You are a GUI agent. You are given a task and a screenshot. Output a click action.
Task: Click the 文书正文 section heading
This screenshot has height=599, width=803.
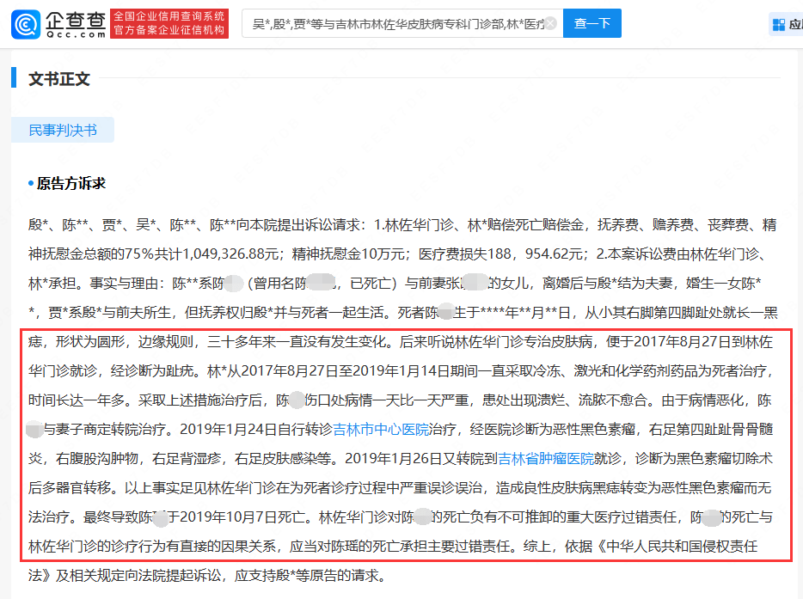(59, 79)
